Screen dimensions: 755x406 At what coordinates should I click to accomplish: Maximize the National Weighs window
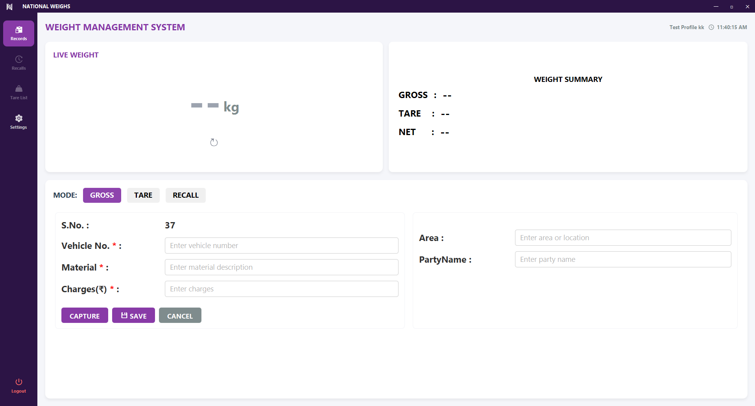(x=732, y=6)
